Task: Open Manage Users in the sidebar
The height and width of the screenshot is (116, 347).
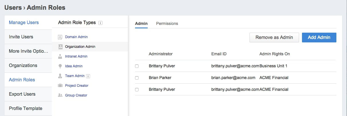Action: click(24, 22)
